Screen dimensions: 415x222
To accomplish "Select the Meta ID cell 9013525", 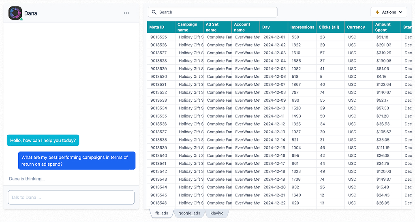I will 161,37.
